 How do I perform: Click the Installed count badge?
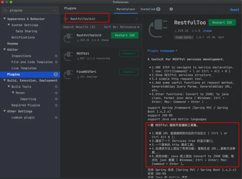158,9
